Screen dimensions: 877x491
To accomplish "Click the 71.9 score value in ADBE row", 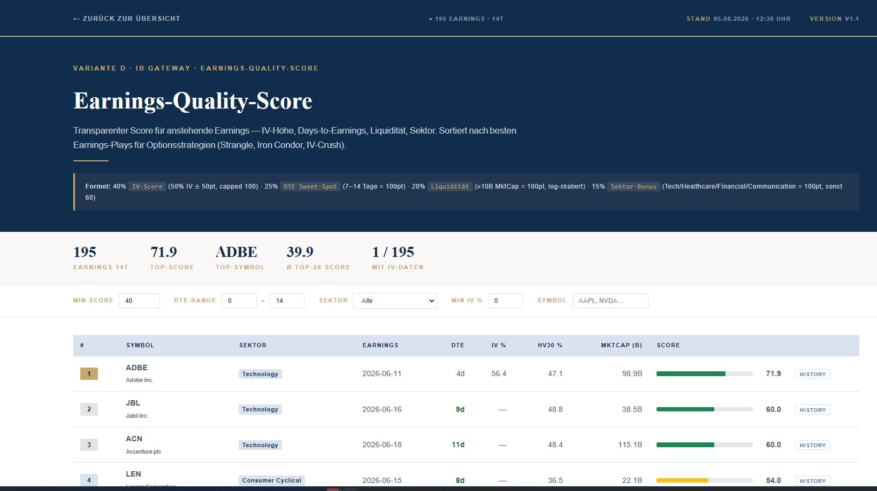I will pyautogui.click(x=773, y=373).
